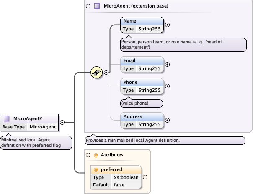Click the '(voice phone)' annotation bubble
Screen dimensions: 253x194
pyautogui.click(x=141, y=103)
